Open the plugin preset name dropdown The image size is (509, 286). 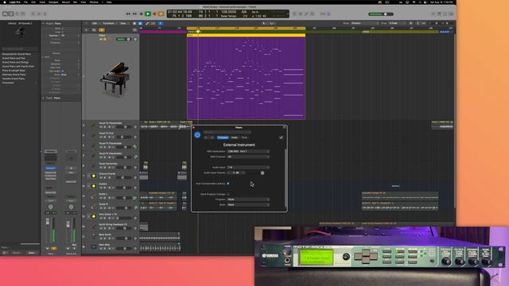click(x=227, y=133)
